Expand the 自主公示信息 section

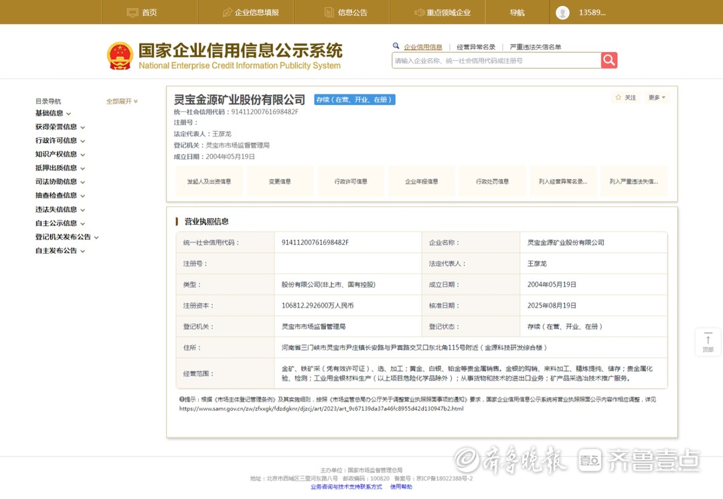[60, 223]
